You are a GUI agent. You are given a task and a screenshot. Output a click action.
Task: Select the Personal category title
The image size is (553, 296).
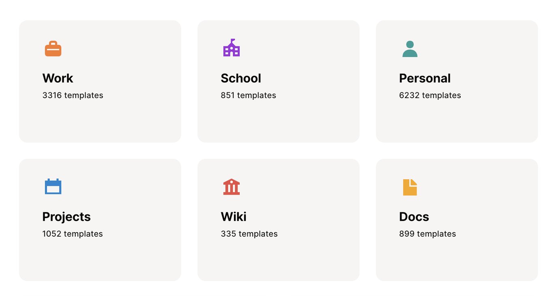pos(425,78)
